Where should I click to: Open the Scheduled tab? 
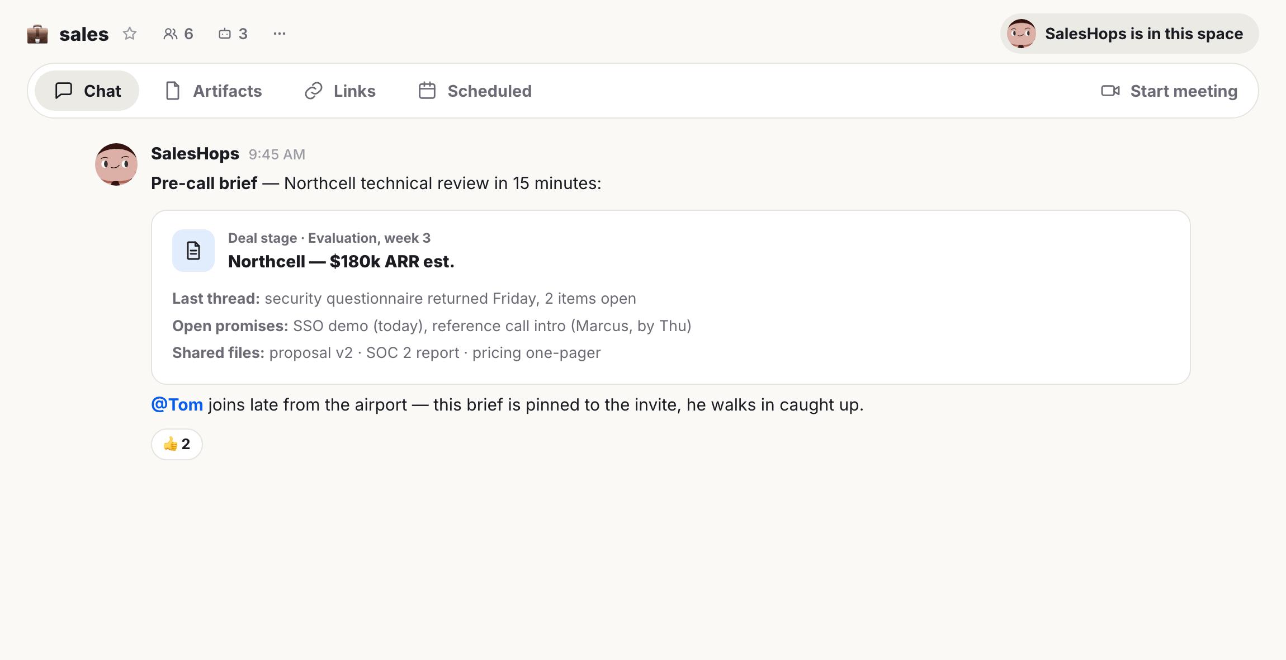pos(475,91)
